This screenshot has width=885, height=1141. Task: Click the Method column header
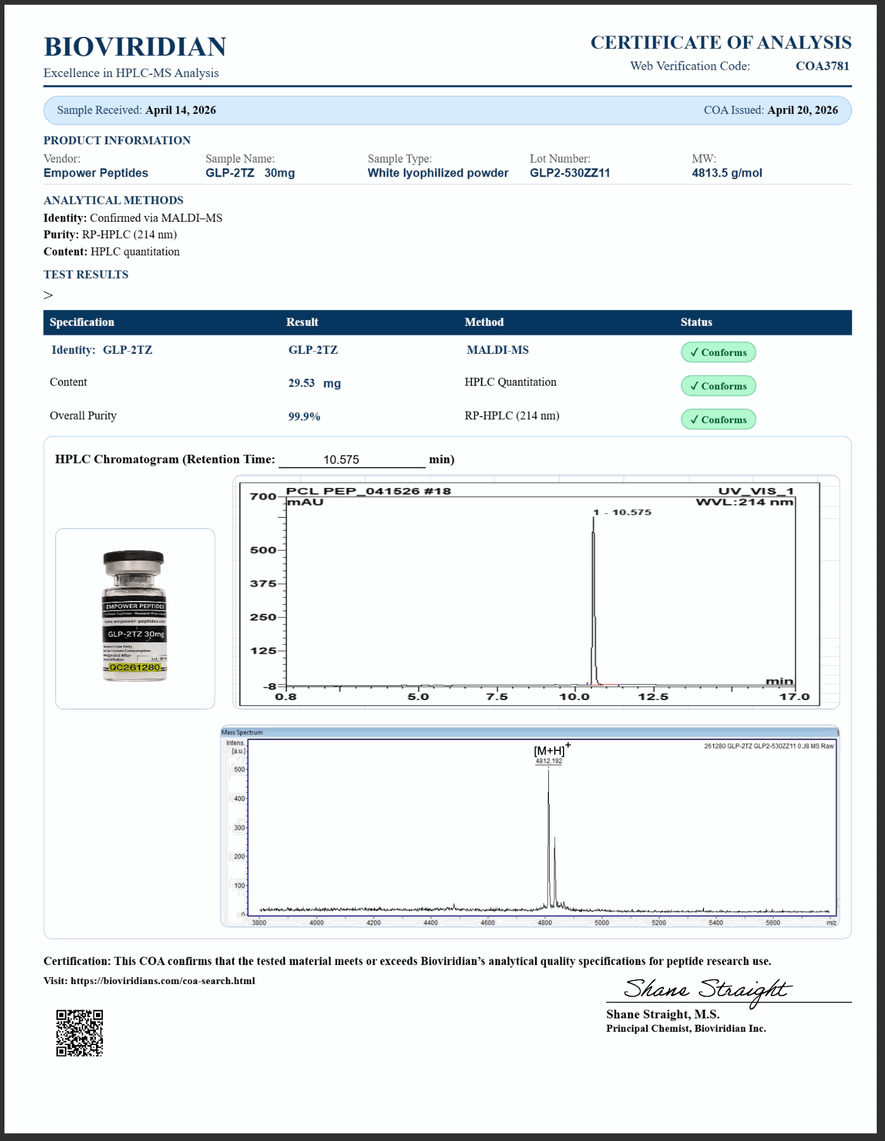pos(484,322)
